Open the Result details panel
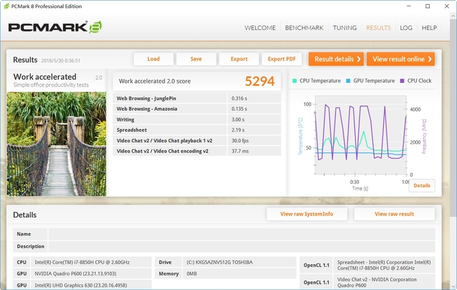Image resolution: width=457 pixels, height=290 pixels. pyautogui.click(x=336, y=59)
